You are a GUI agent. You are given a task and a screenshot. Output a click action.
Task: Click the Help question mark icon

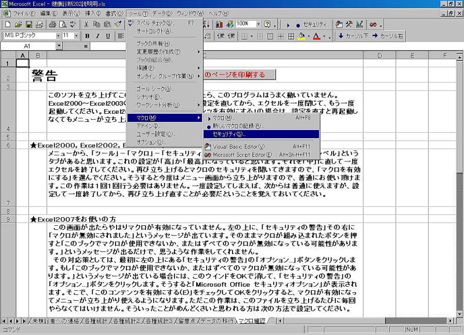[267, 24]
